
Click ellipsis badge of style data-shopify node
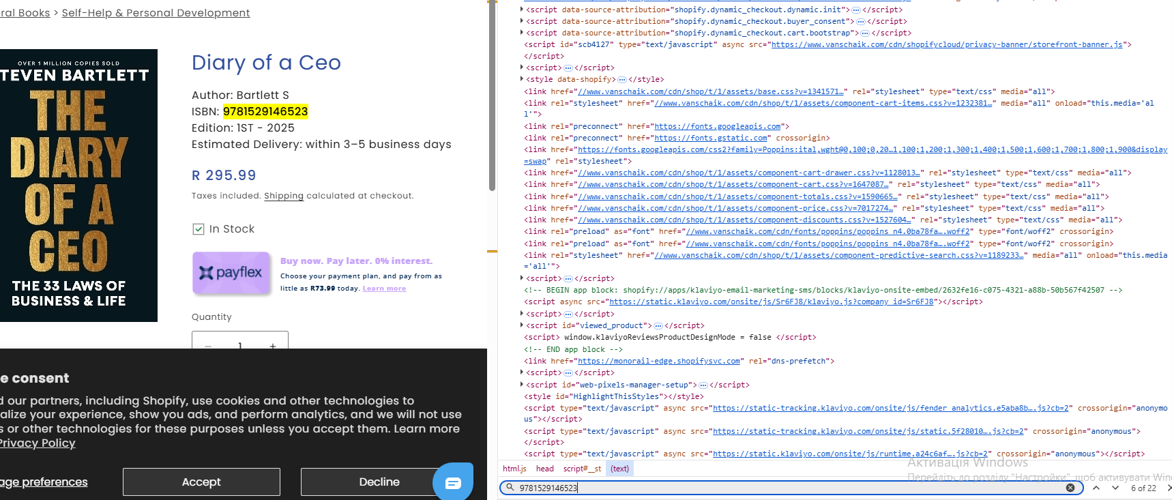pos(622,80)
